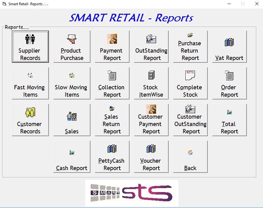The height and width of the screenshot is (208, 263).
Task: Click the Sales clerk-at-register icon
Action: point(72,116)
